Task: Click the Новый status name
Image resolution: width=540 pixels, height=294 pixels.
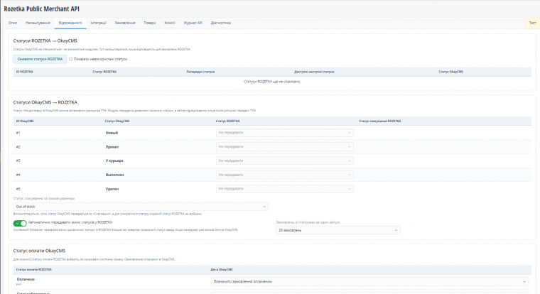Action: point(112,133)
